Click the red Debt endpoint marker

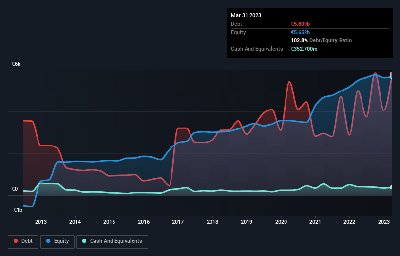[392, 73]
